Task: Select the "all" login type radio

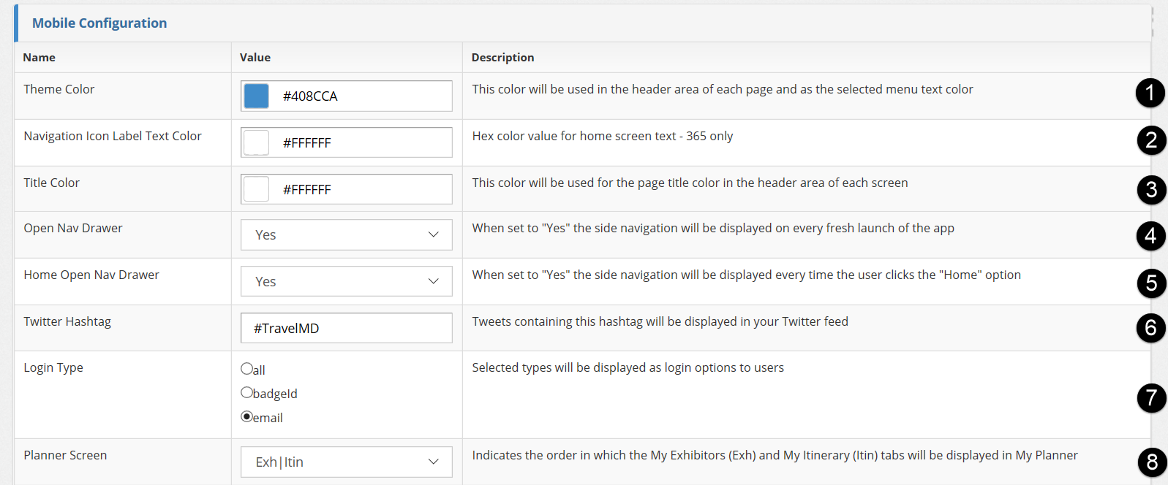Action: pos(246,369)
